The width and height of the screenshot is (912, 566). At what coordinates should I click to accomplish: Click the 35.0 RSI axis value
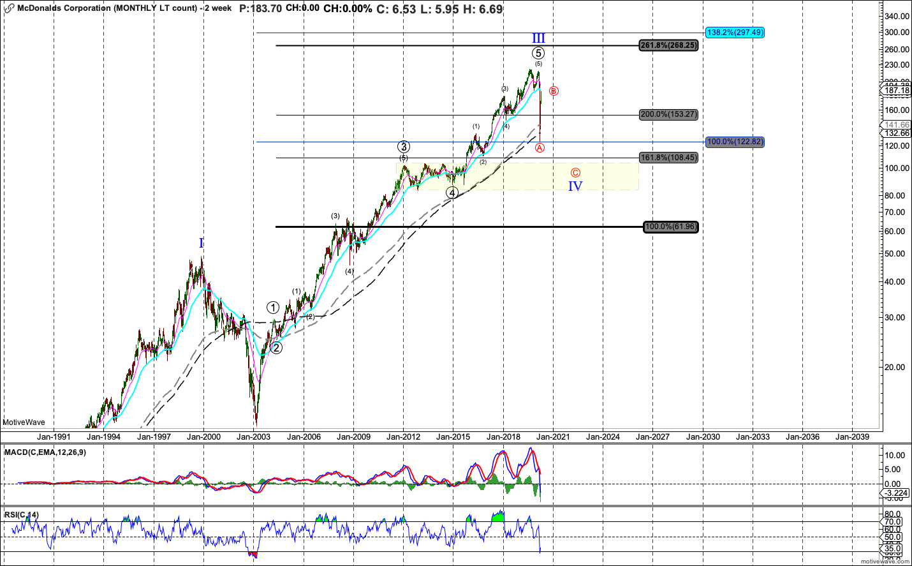coord(893,549)
